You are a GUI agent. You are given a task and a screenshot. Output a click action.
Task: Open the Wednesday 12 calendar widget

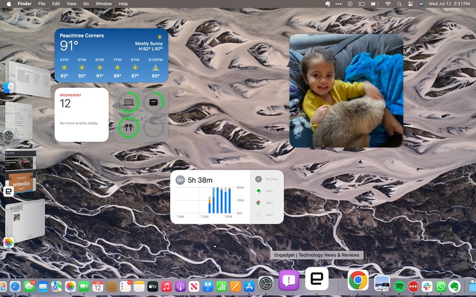pyautogui.click(x=82, y=115)
